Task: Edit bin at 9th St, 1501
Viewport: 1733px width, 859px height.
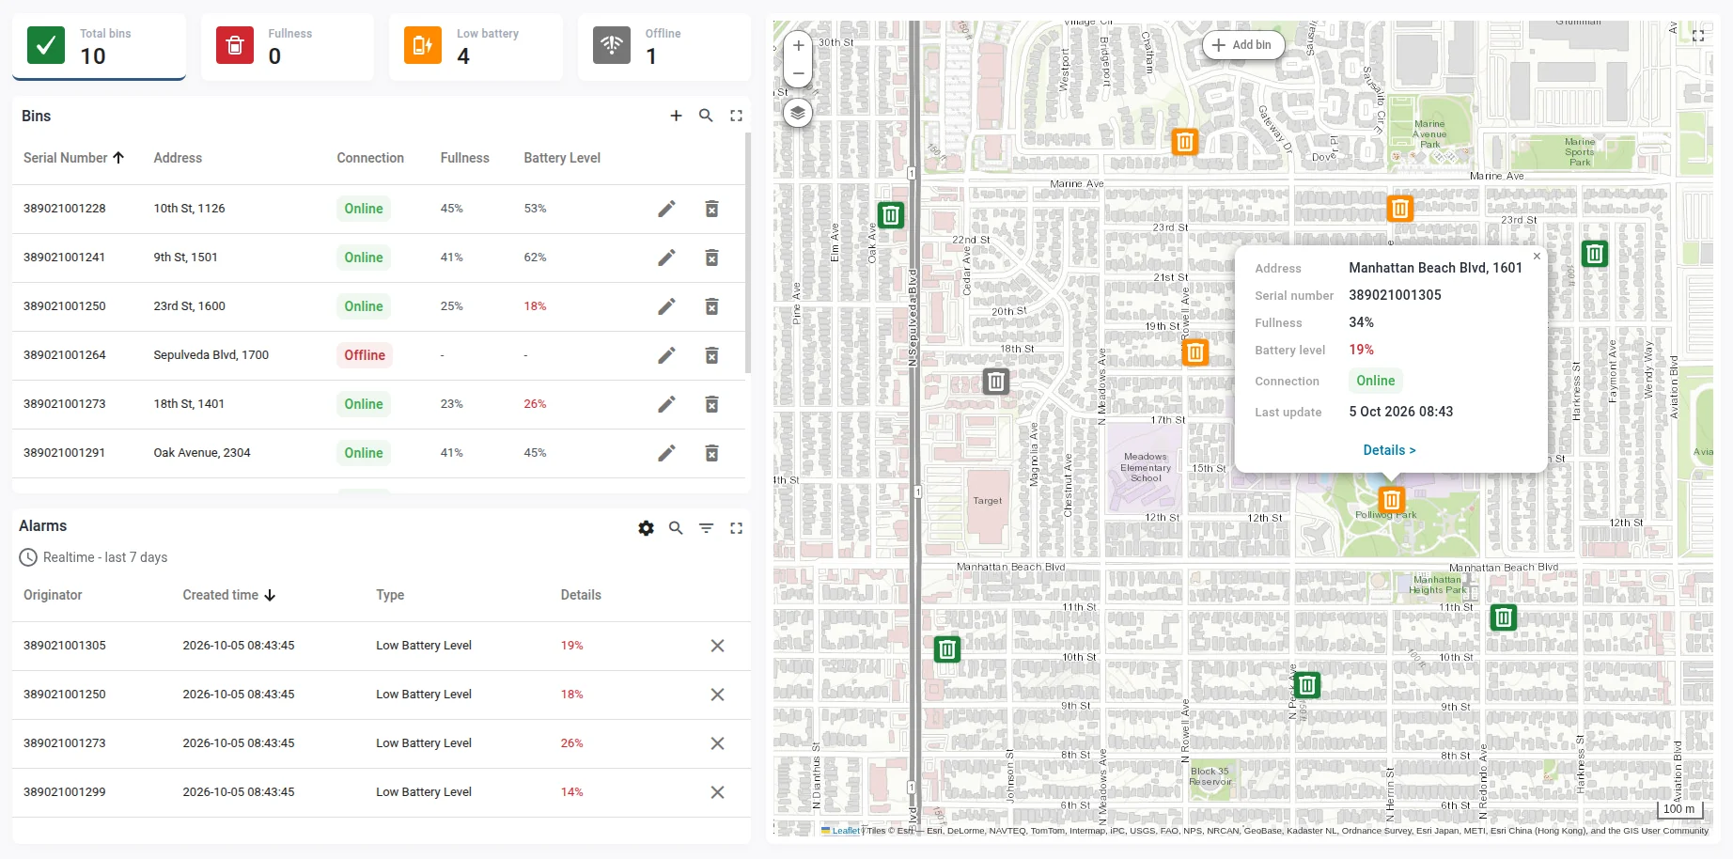Action: click(666, 258)
